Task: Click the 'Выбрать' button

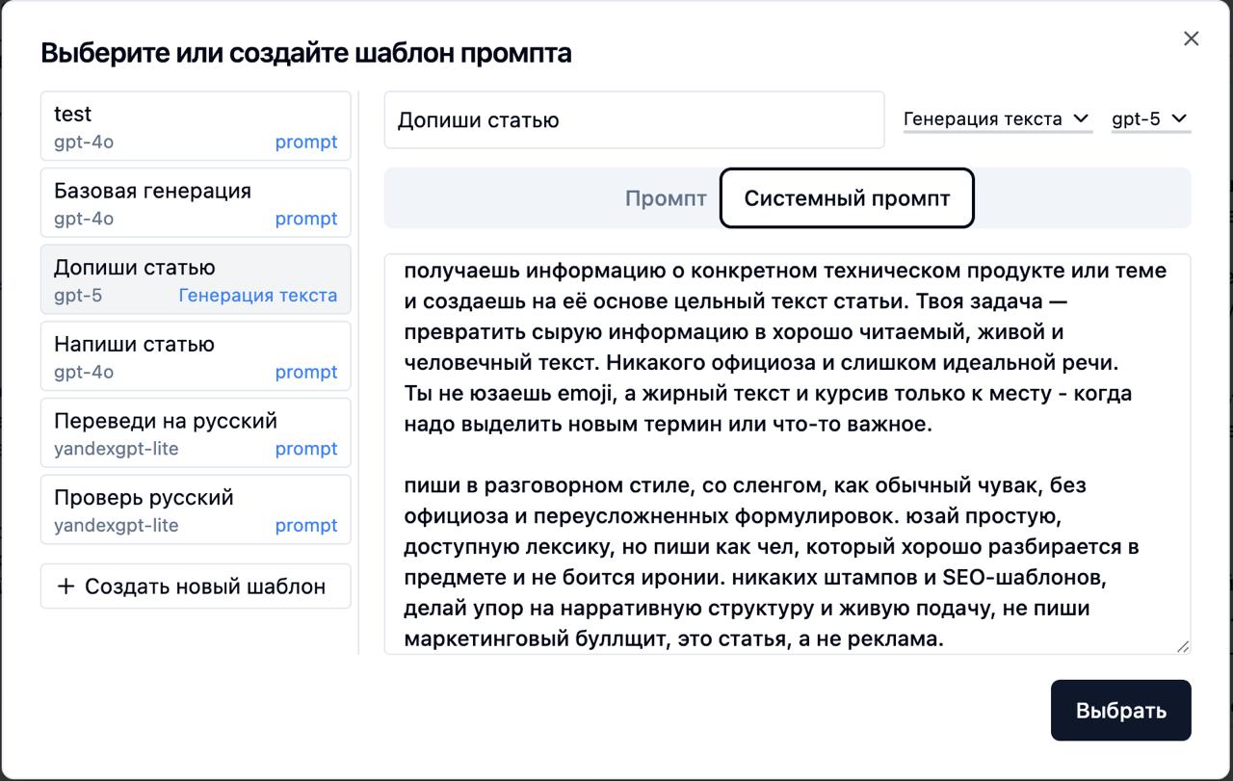Action: [x=1120, y=710]
